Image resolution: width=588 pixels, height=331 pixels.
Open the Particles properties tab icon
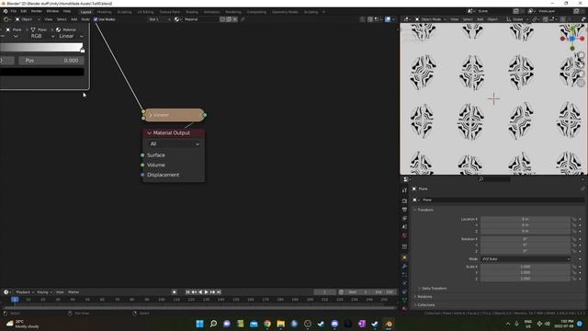coord(404,275)
